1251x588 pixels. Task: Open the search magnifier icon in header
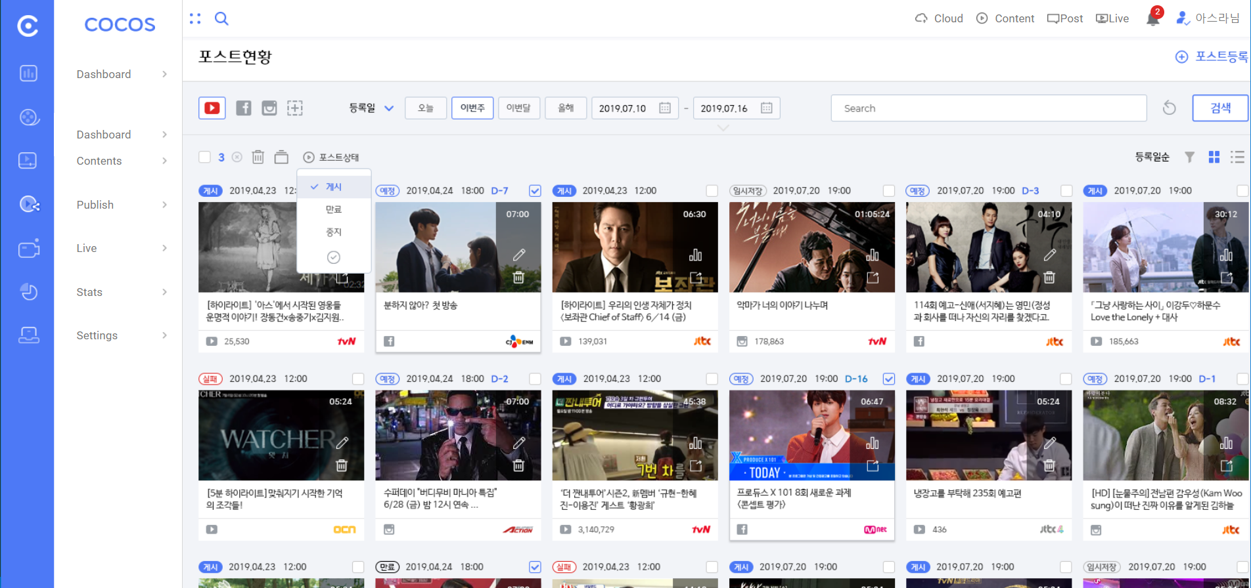click(x=222, y=18)
